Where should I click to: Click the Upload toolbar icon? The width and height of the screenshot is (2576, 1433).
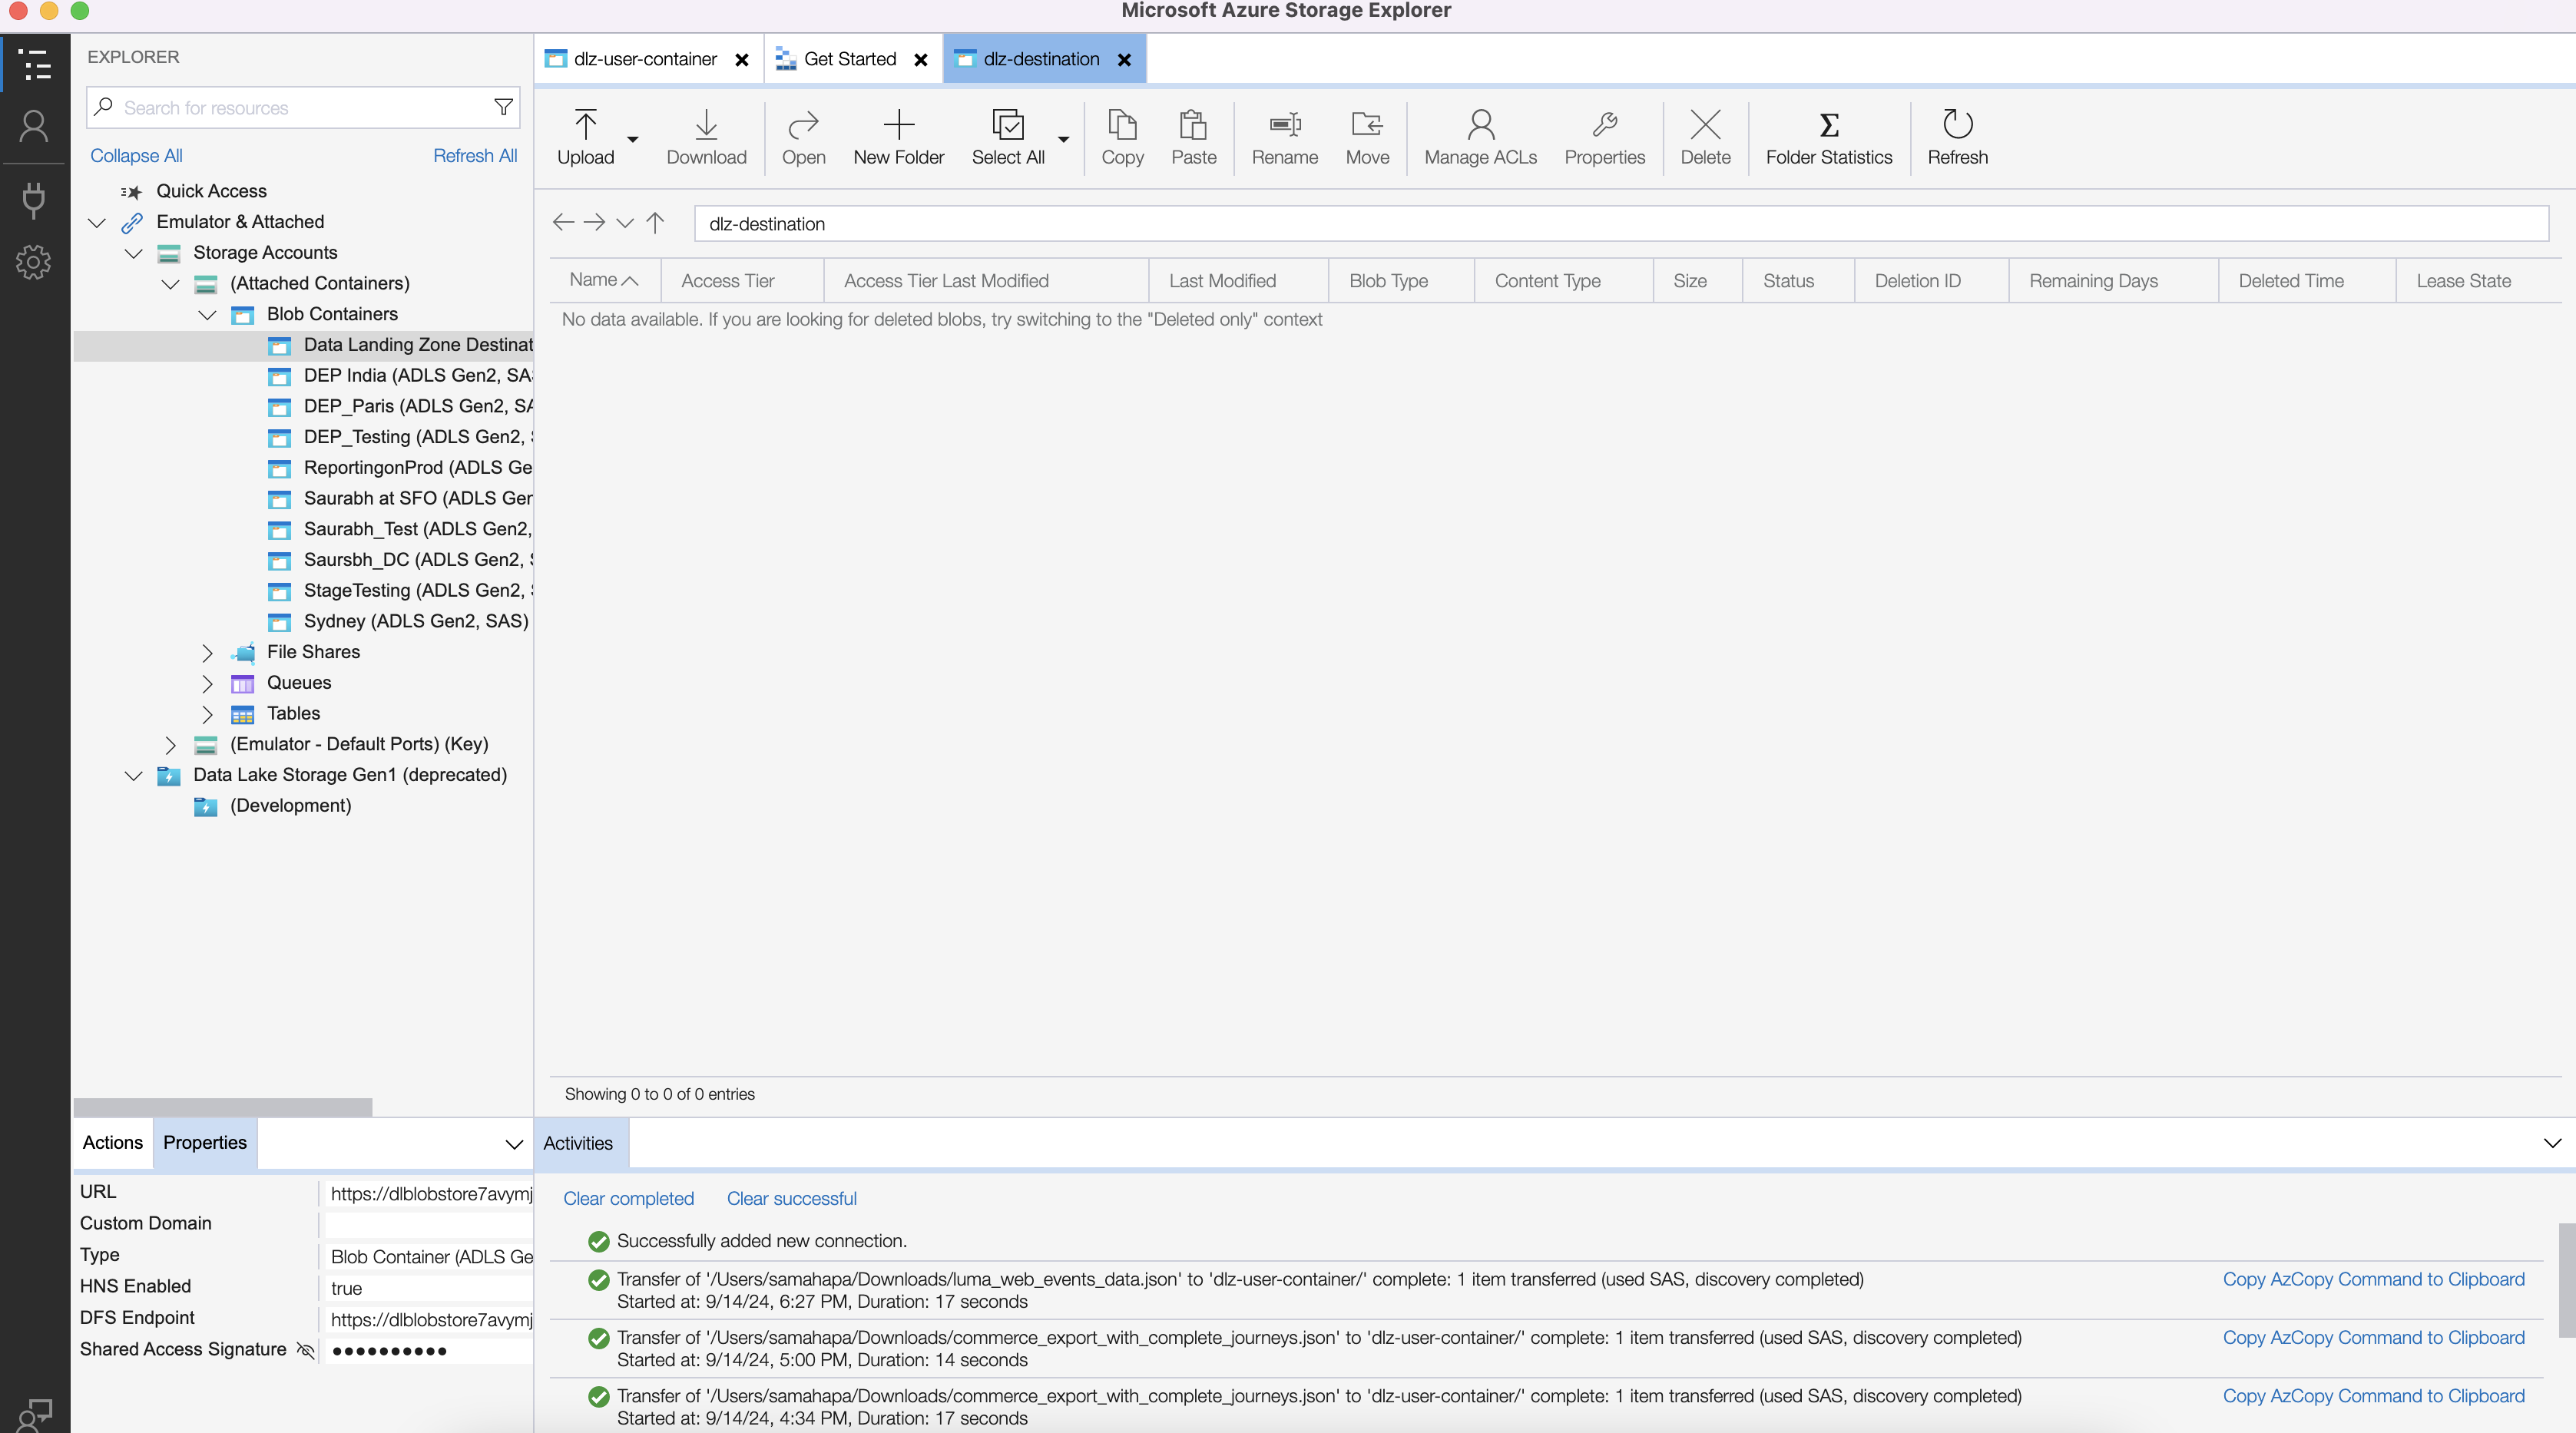(585, 125)
